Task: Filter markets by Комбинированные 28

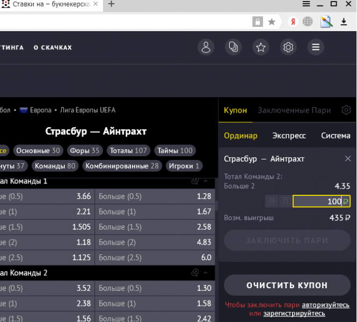Action: 122,166
